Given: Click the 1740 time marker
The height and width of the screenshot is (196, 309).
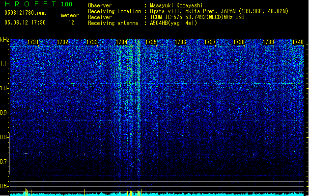Looking at the screenshot, I should pyautogui.click(x=298, y=42).
